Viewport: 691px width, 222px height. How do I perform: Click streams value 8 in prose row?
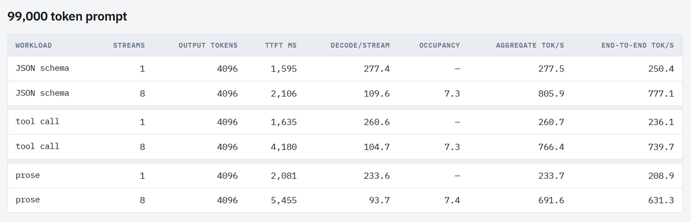(142, 201)
